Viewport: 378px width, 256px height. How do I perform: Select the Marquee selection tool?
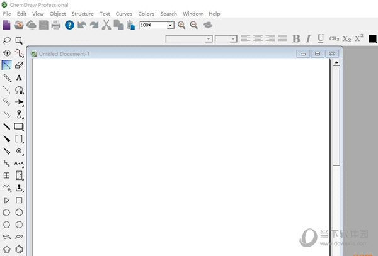click(19, 40)
